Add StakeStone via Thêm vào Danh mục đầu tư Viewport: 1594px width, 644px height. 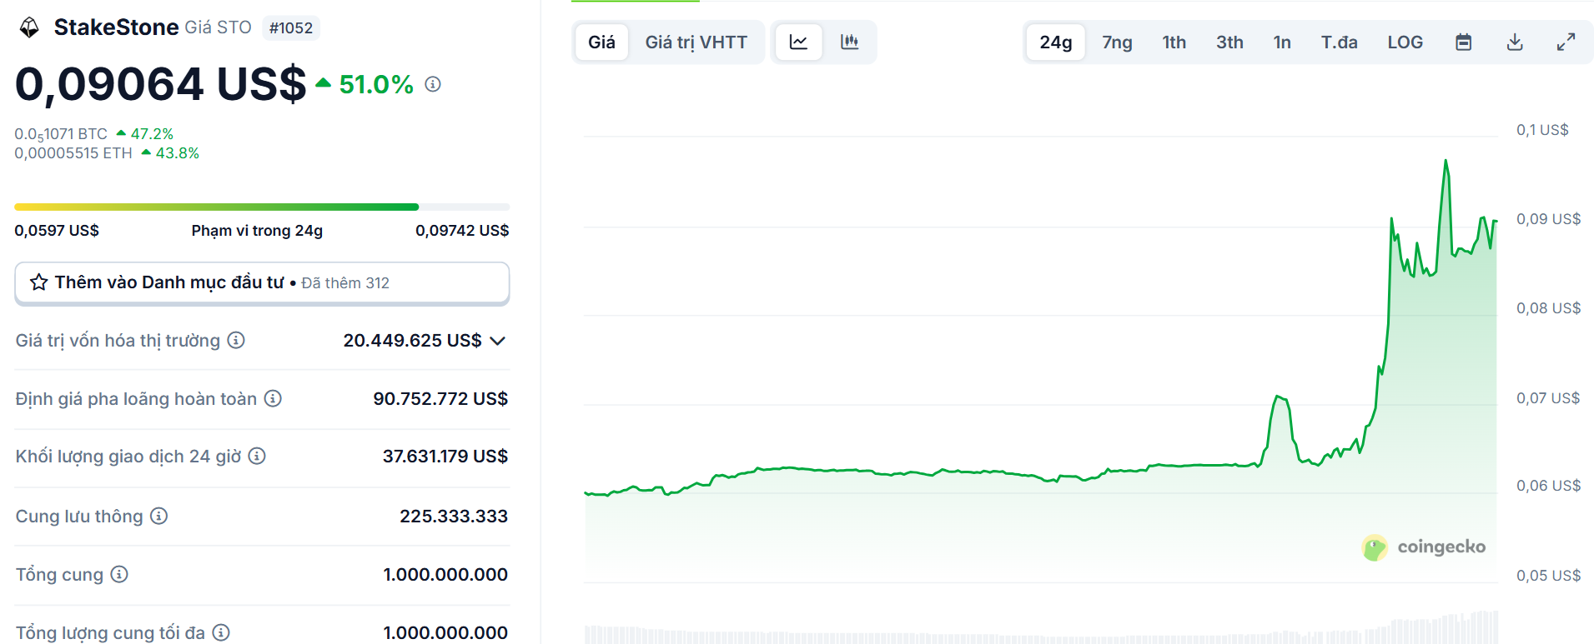coord(262,283)
